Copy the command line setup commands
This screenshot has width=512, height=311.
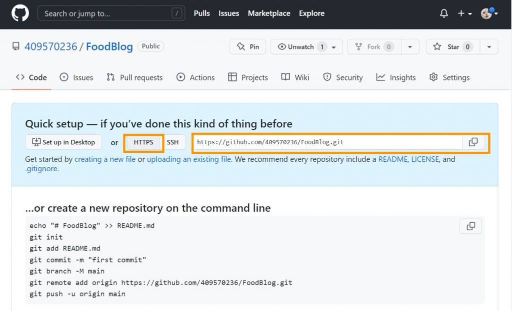coord(470,226)
